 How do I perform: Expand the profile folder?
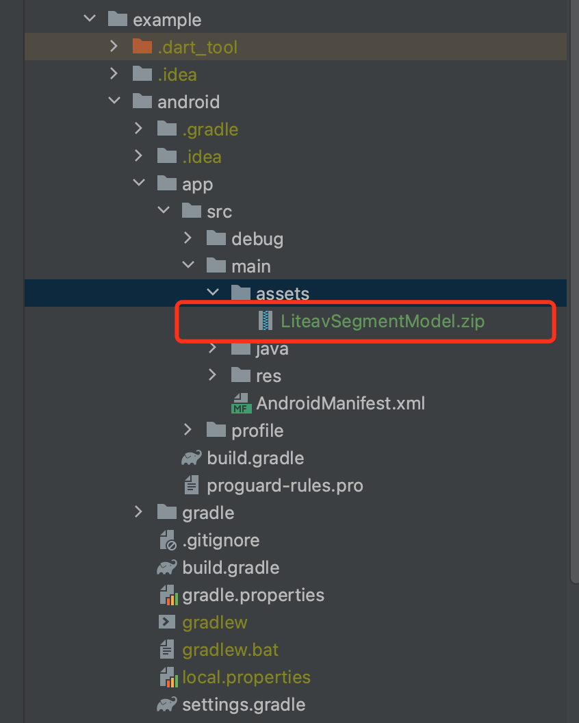click(188, 430)
